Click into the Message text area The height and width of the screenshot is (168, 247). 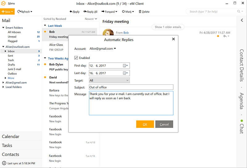click(x=131, y=103)
